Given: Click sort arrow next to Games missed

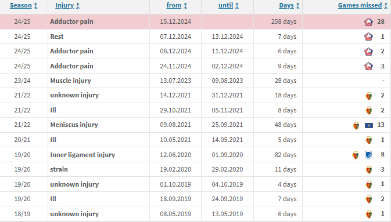Looking at the screenshot, I should click(x=386, y=6).
